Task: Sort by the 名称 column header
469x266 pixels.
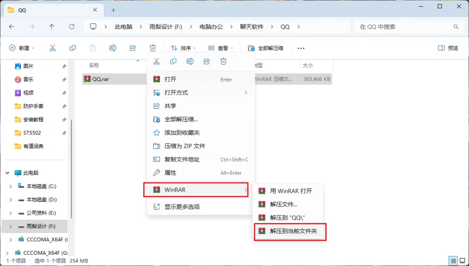Action: [x=94, y=65]
